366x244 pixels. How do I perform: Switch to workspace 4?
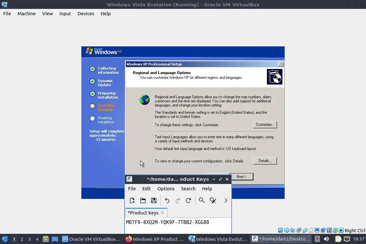coord(37,239)
